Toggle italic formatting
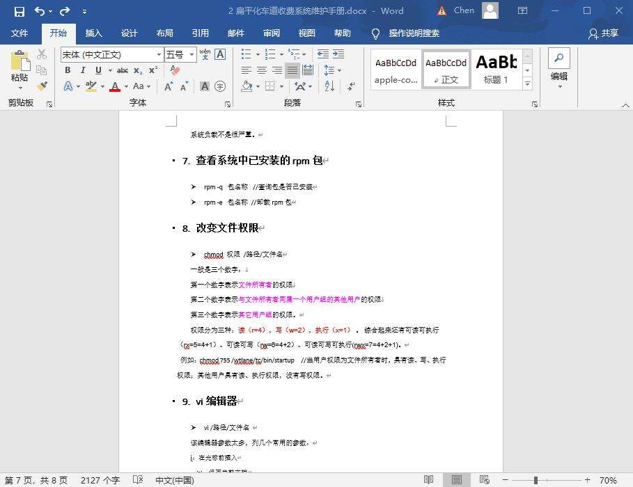The image size is (633, 487). pos(83,70)
